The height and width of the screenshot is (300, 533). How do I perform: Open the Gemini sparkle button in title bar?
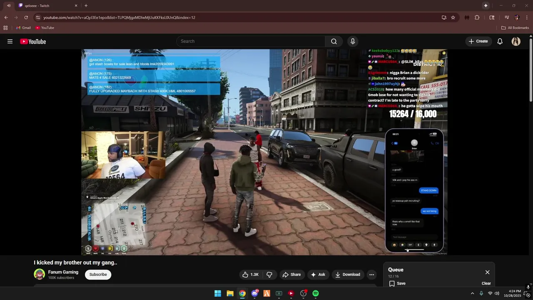[486, 5]
